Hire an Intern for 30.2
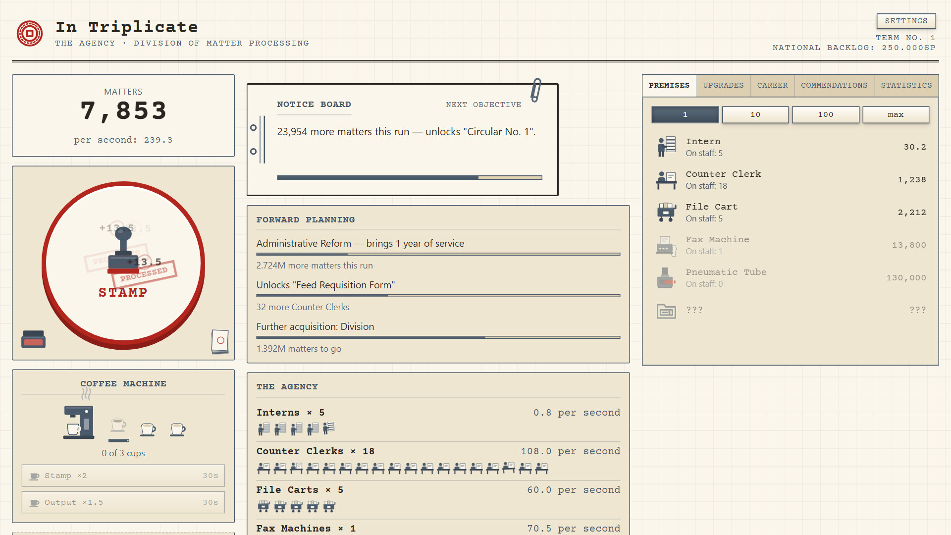The image size is (951, 535). point(791,147)
